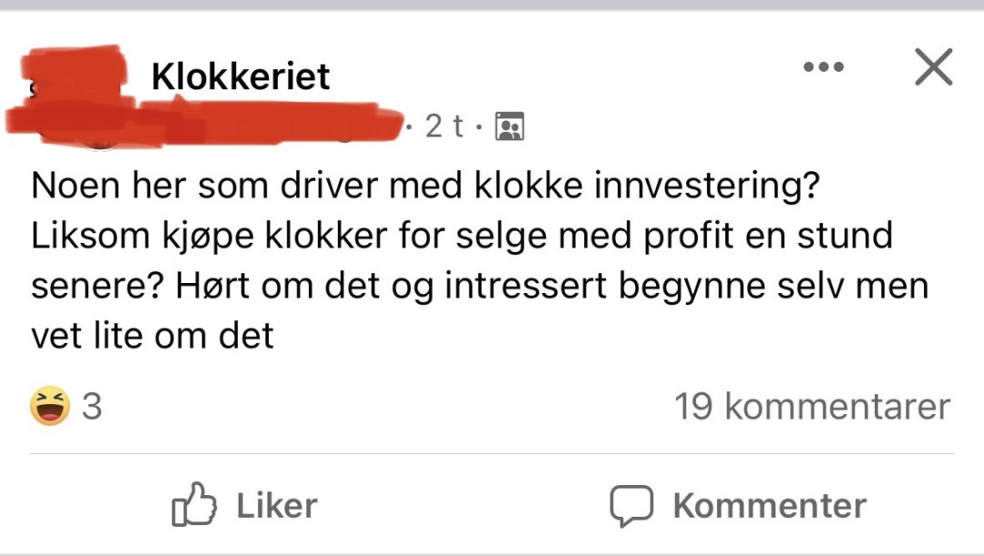Open the Klokkeriet group page
The image size is (984, 556).
[241, 76]
